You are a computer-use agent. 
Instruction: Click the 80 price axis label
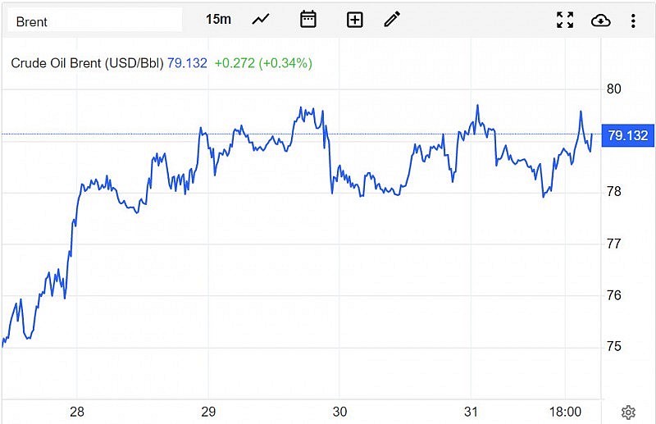[613, 89]
